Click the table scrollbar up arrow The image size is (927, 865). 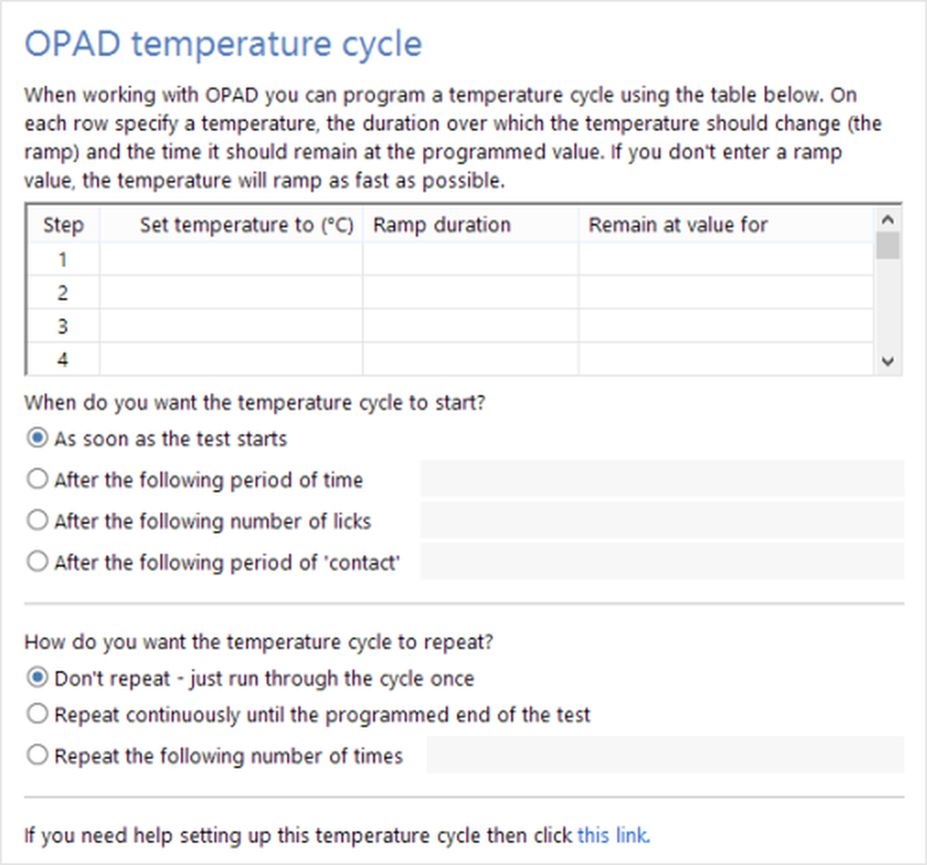(887, 220)
